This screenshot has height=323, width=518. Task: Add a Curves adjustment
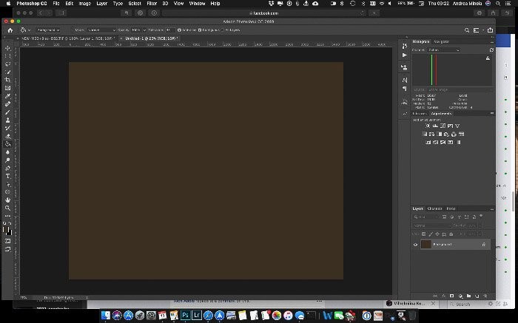pyautogui.click(x=443, y=126)
